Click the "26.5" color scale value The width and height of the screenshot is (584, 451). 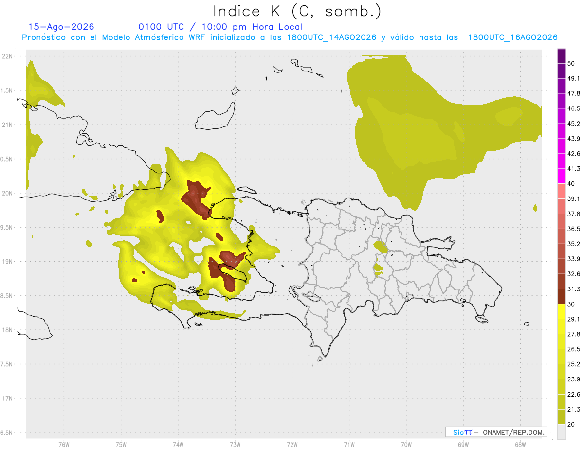574,349
